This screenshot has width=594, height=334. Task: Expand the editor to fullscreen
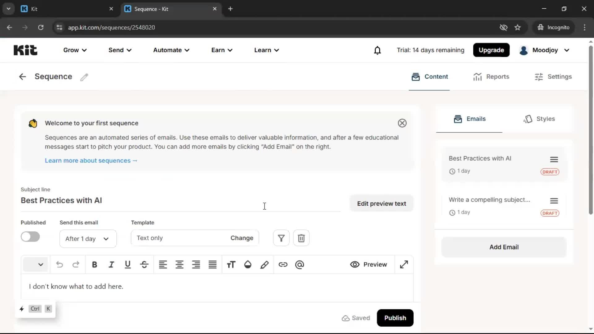pos(404,265)
